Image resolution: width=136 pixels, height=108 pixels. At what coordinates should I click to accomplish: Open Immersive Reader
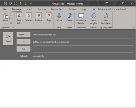coord(81,19)
